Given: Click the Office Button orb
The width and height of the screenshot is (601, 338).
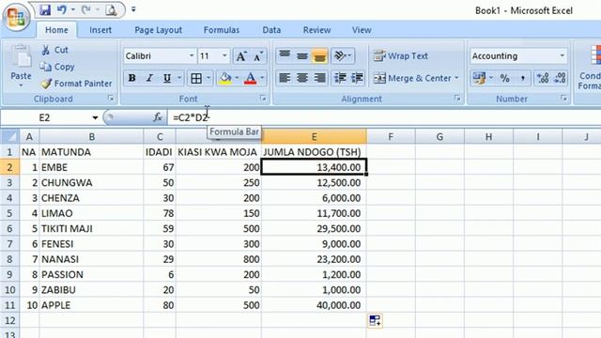Looking at the screenshot, I should tap(16, 16).
